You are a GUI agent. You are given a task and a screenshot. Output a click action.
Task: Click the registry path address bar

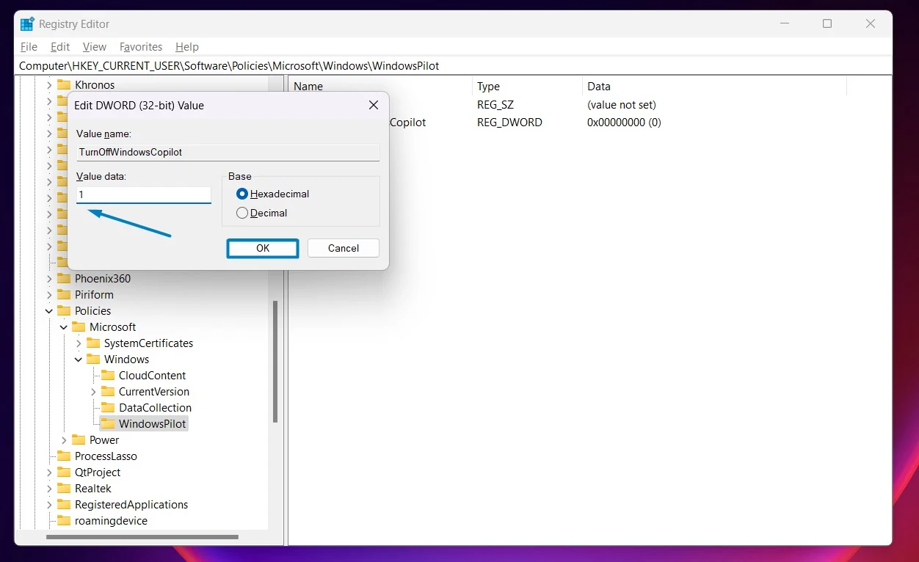(454, 66)
